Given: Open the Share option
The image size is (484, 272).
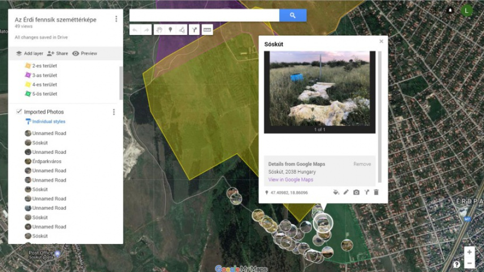Looking at the screenshot, I should point(57,54).
